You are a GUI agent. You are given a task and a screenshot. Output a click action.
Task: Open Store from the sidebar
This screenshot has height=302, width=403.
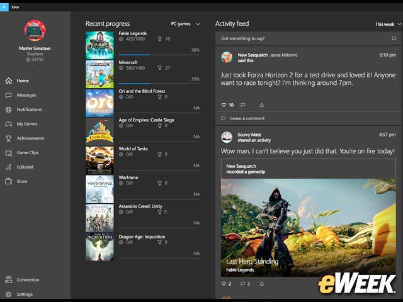click(x=22, y=181)
